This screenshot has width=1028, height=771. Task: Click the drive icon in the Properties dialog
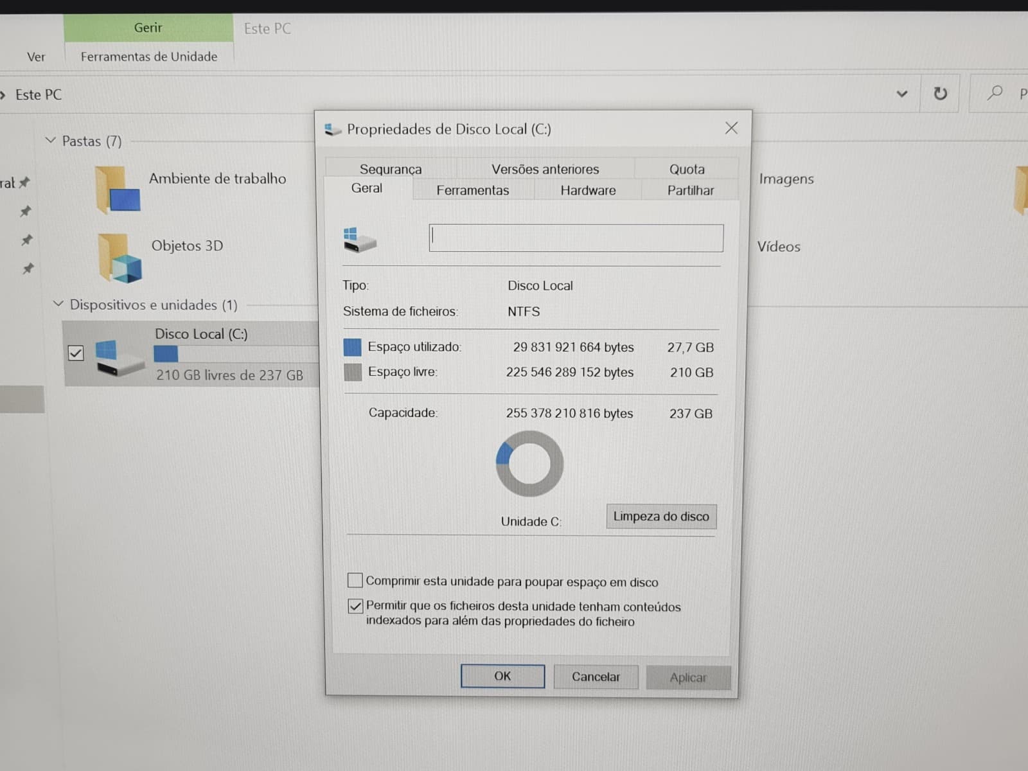(360, 240)
